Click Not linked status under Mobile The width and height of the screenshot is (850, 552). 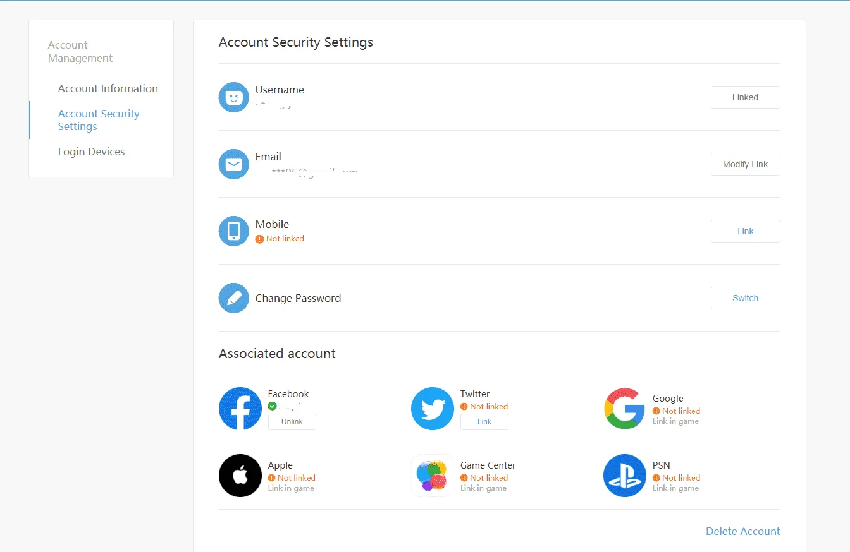coord(285,239)
